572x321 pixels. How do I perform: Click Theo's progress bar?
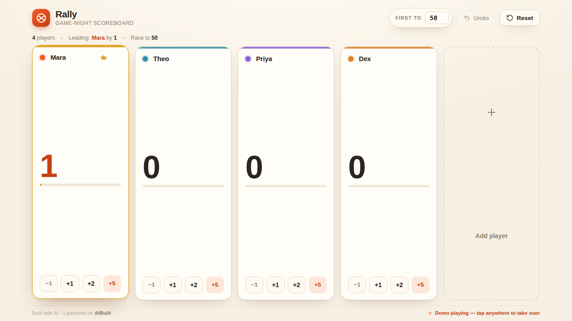[x=183, y=186]
